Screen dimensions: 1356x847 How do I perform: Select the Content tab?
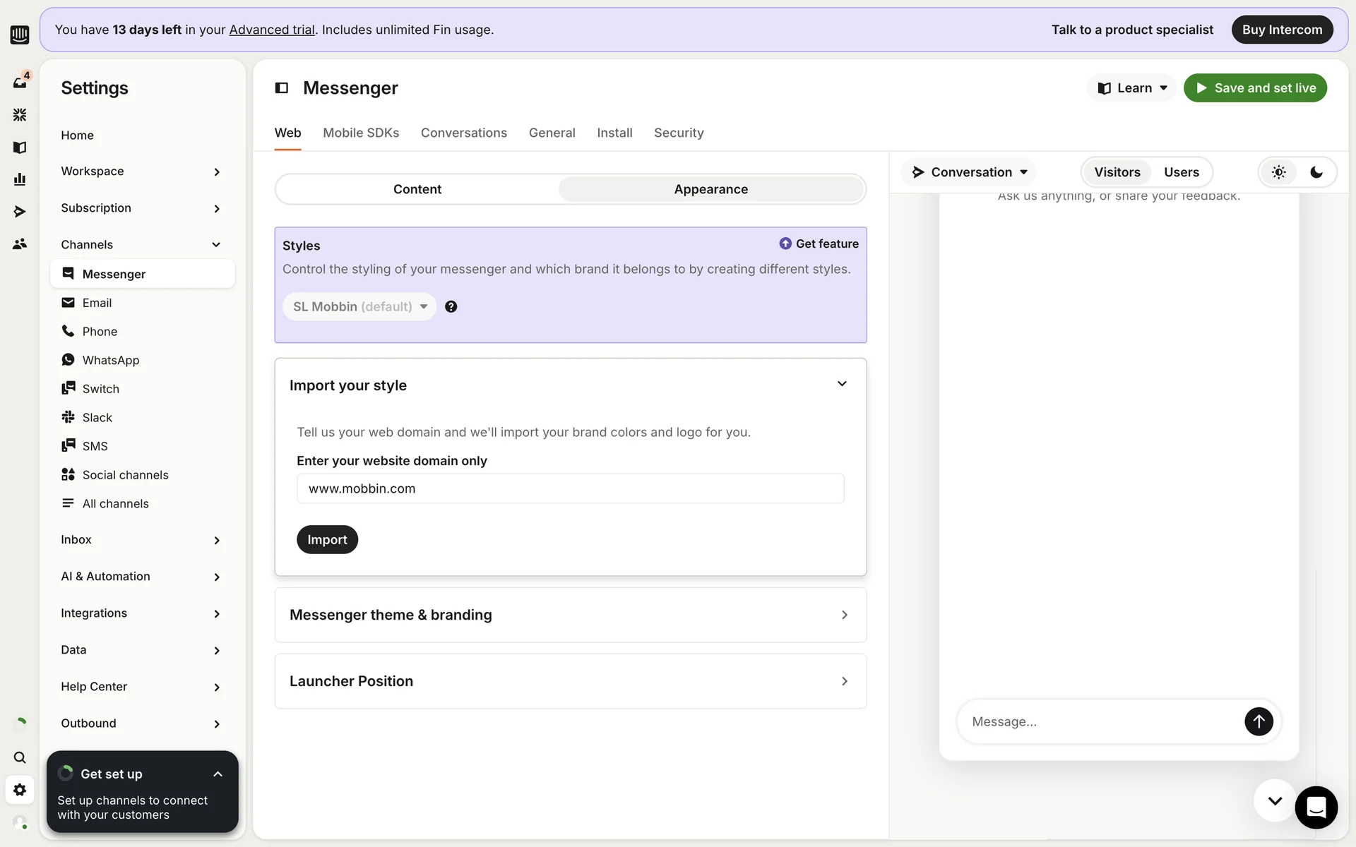417,189
